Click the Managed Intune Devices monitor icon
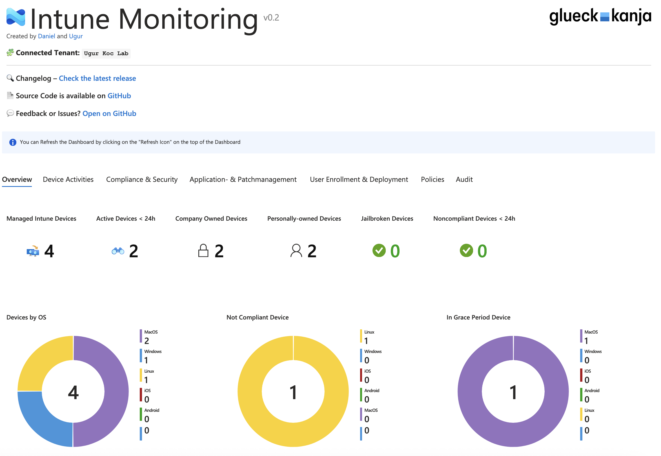Image resolution: width=661 pixels, height=456 pixels. coord(32,251)
